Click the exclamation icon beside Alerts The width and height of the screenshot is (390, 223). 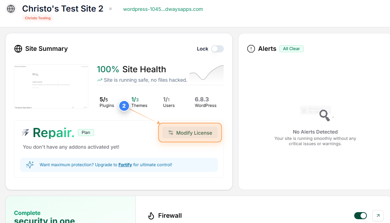tap(251, 49)
